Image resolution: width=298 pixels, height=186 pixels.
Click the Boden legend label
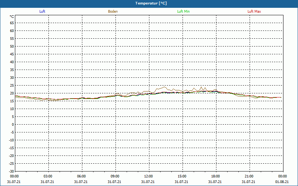(x=113, y=12)
